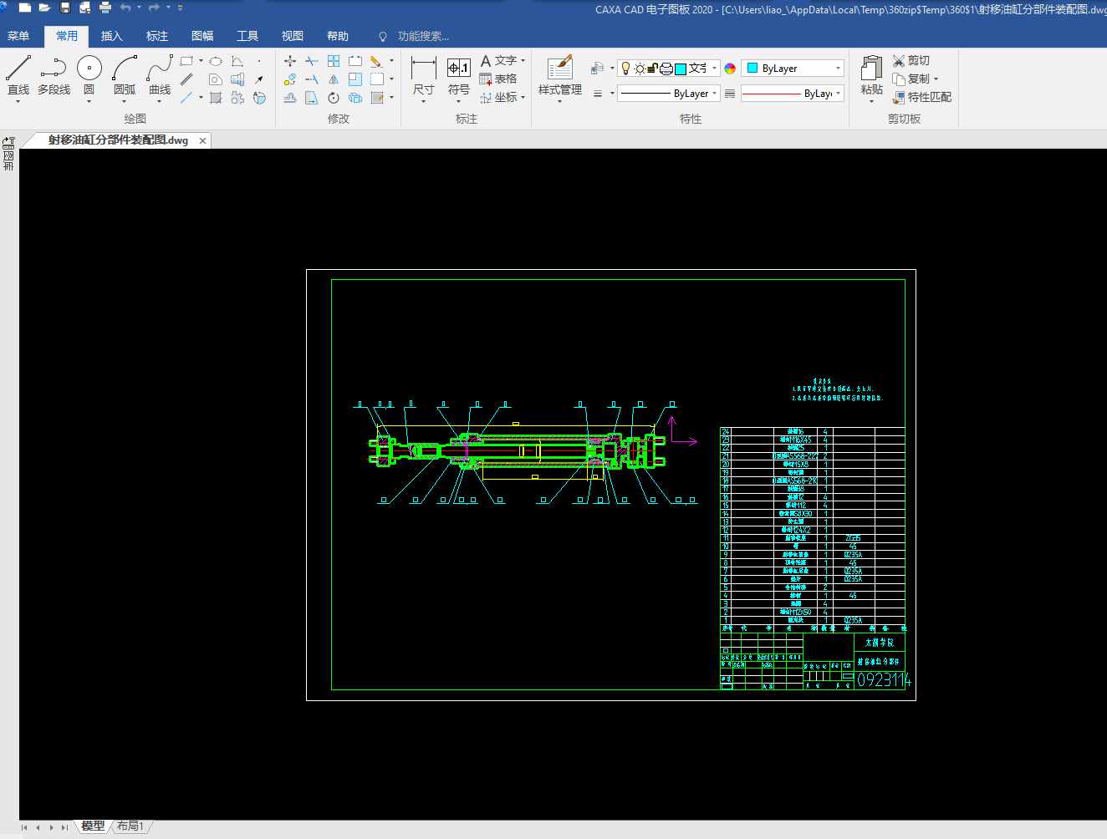This screenshot has height=839, width=1107.
Task: Select the 圆 (circle) drawing tool
Action: coord(89,69)
